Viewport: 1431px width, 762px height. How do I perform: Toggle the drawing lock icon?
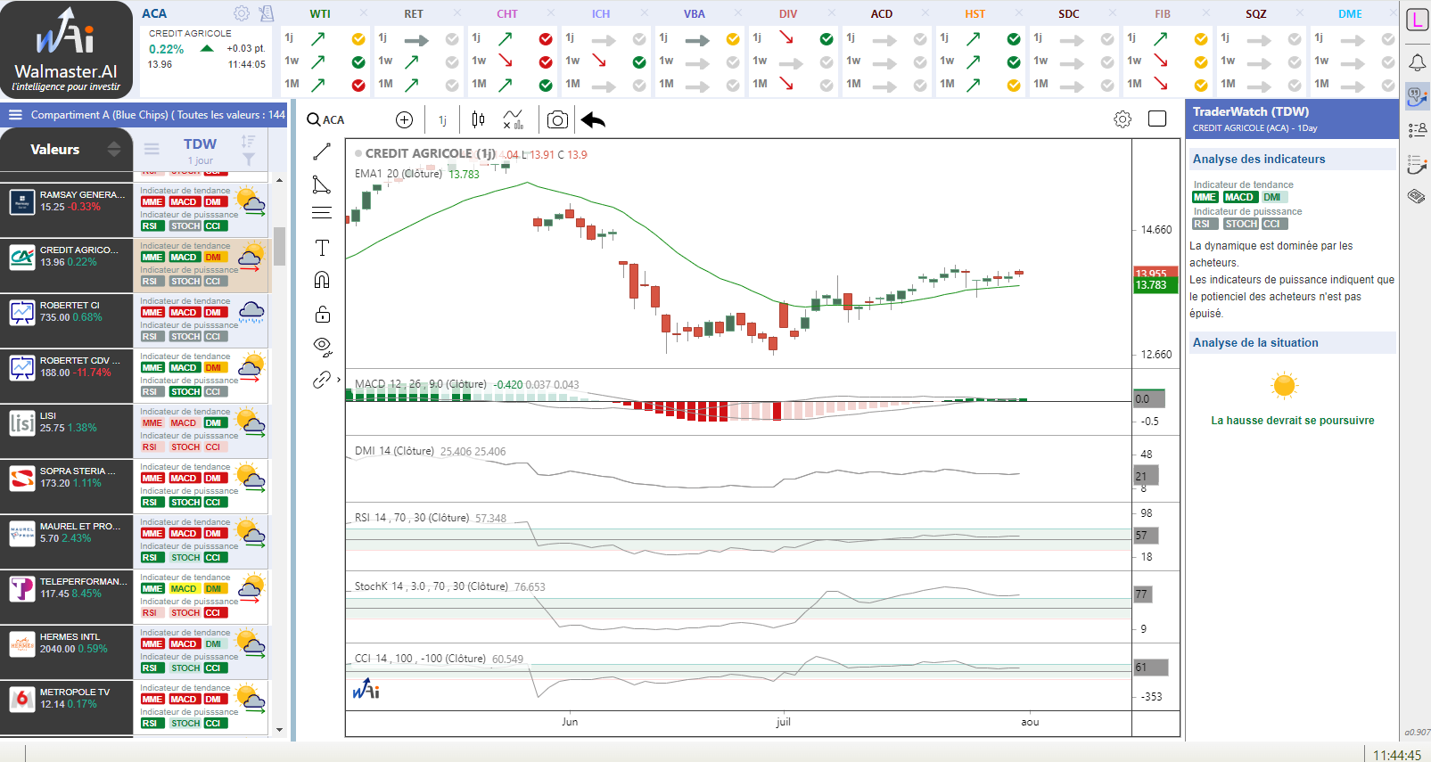click(x=322, y=314)
